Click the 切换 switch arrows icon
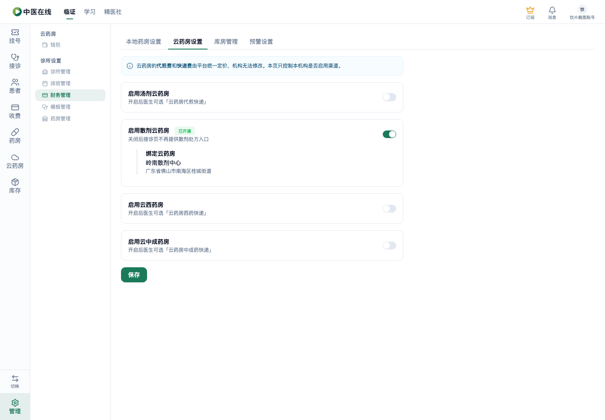 pos(15,378)
